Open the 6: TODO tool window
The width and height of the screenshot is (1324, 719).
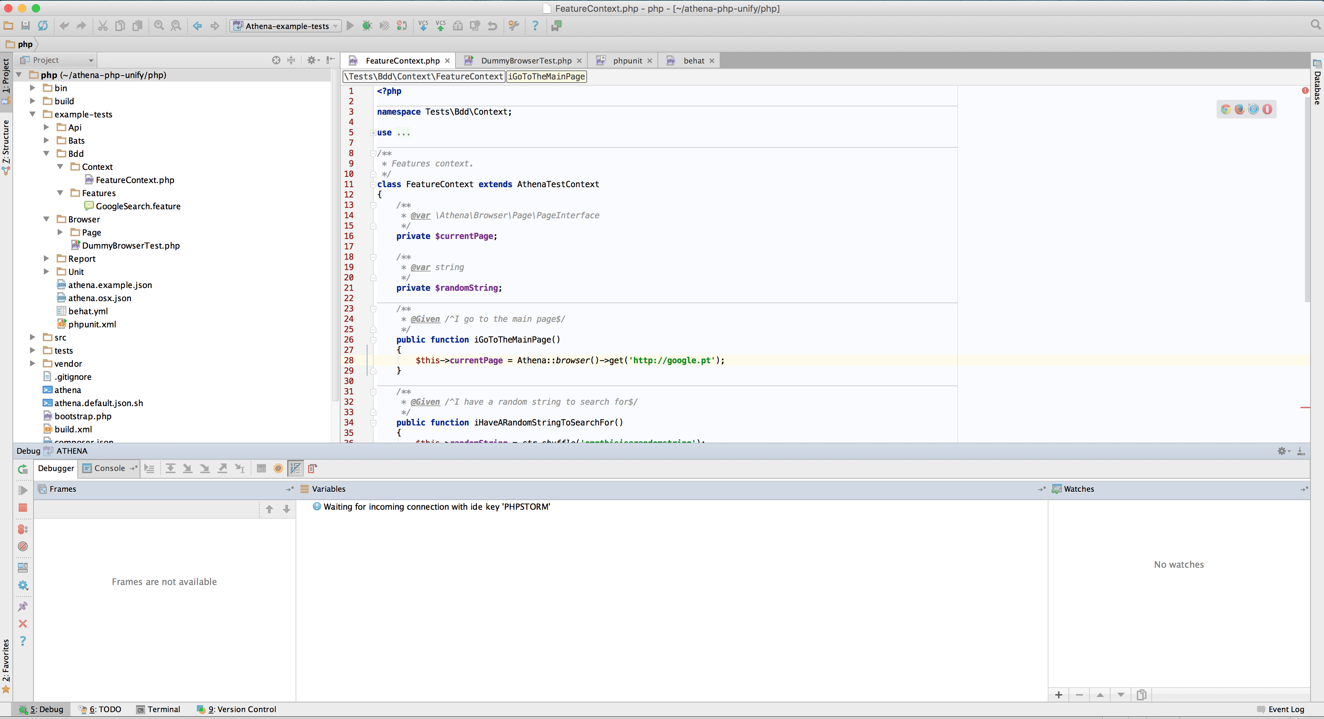[100, 709]
